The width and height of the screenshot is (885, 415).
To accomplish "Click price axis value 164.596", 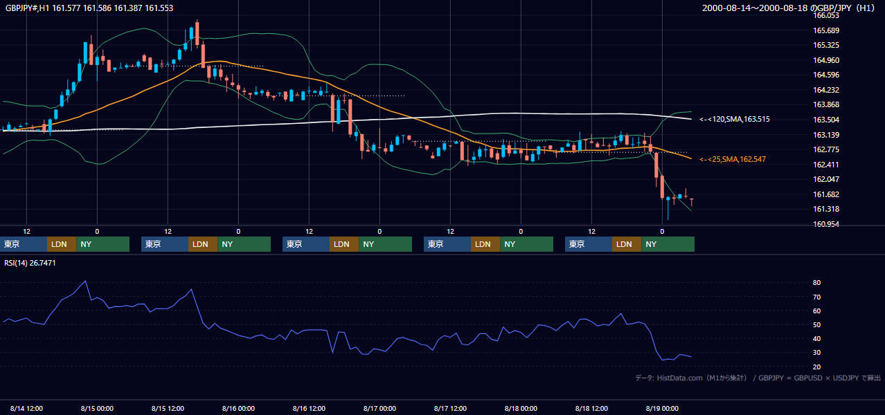I will click(x=826, y=75).
